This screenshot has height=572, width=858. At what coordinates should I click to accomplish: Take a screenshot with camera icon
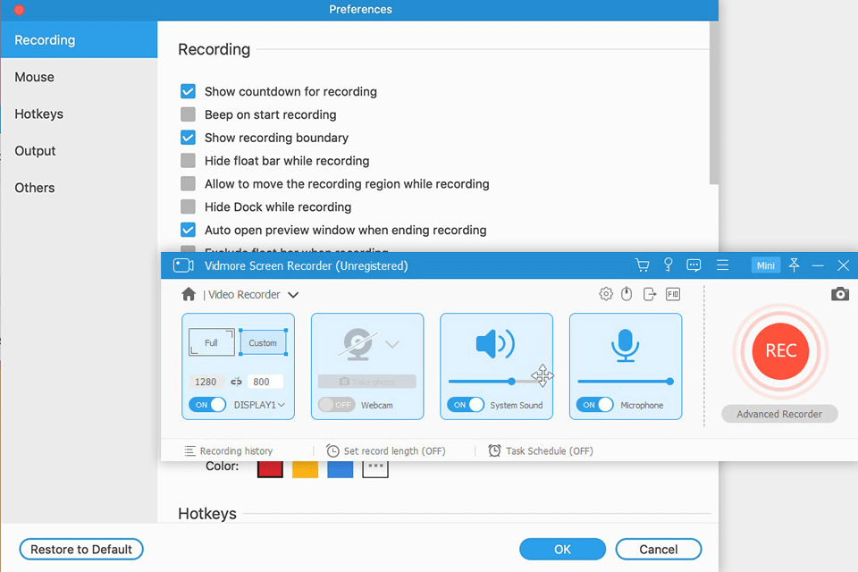[x=840, y=294]
